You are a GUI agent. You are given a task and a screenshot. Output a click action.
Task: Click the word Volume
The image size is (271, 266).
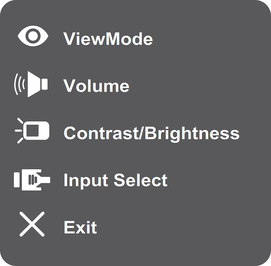pos(96,86)
